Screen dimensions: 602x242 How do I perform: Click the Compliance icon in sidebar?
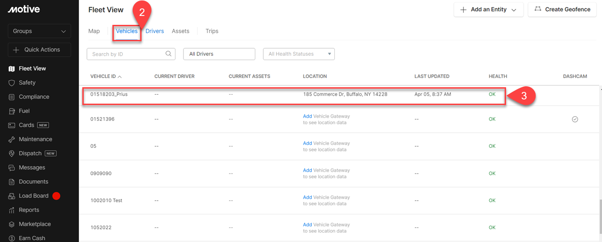(12, 97)
